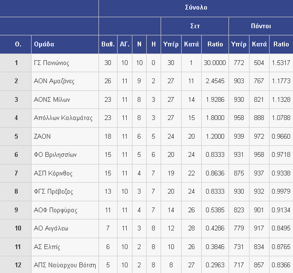293x273 pixels.
Task: Click the ΓΣ Πανιώνιος team name
Action: 52,63
